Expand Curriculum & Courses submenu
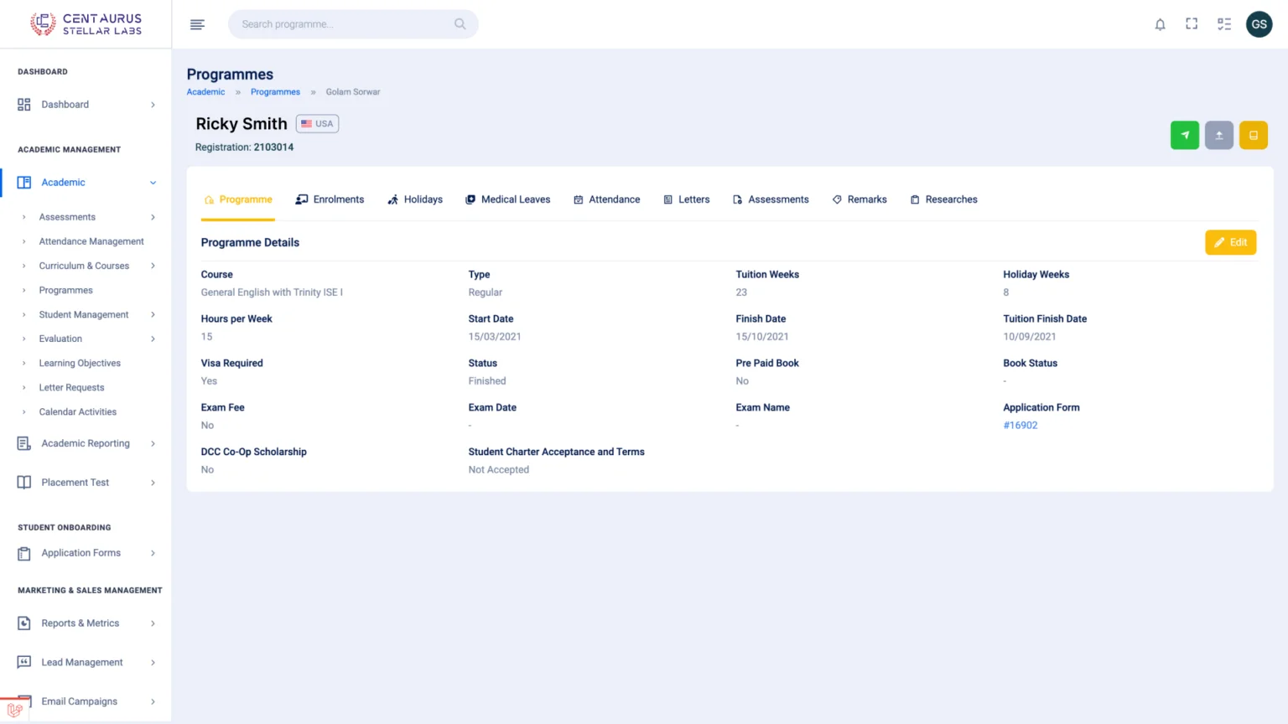Viewport: 1288px width, 724px height. point(153,266)
